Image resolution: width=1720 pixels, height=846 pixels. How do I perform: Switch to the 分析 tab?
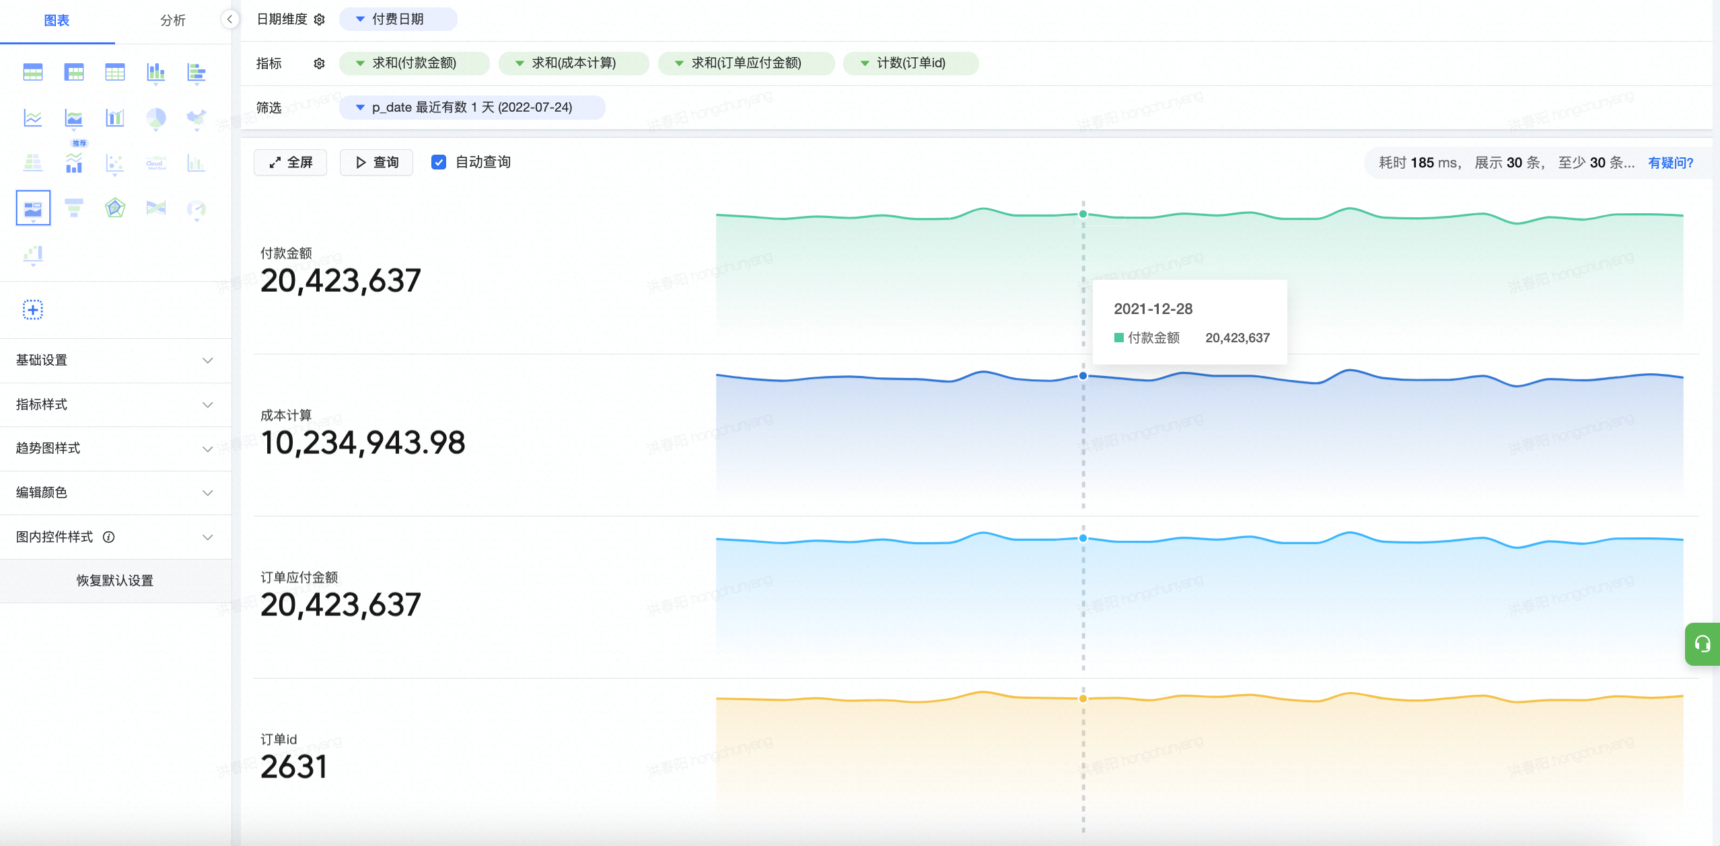pos(173,21)
